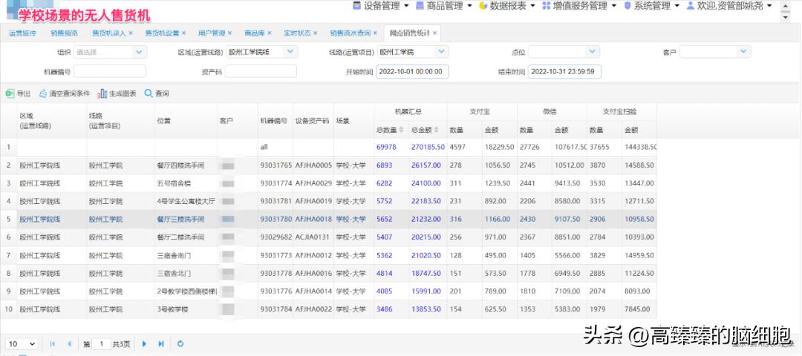Close the 商品库 tab
The image size is (802, 356).
click(x=269, y=33)
